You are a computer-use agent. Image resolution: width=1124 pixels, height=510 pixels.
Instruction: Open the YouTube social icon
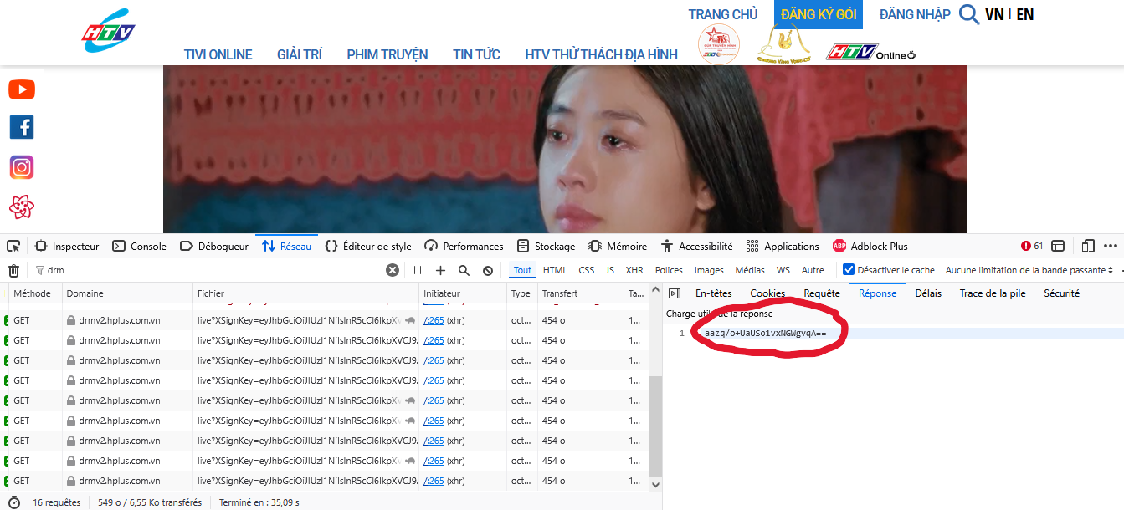(22, 89)
